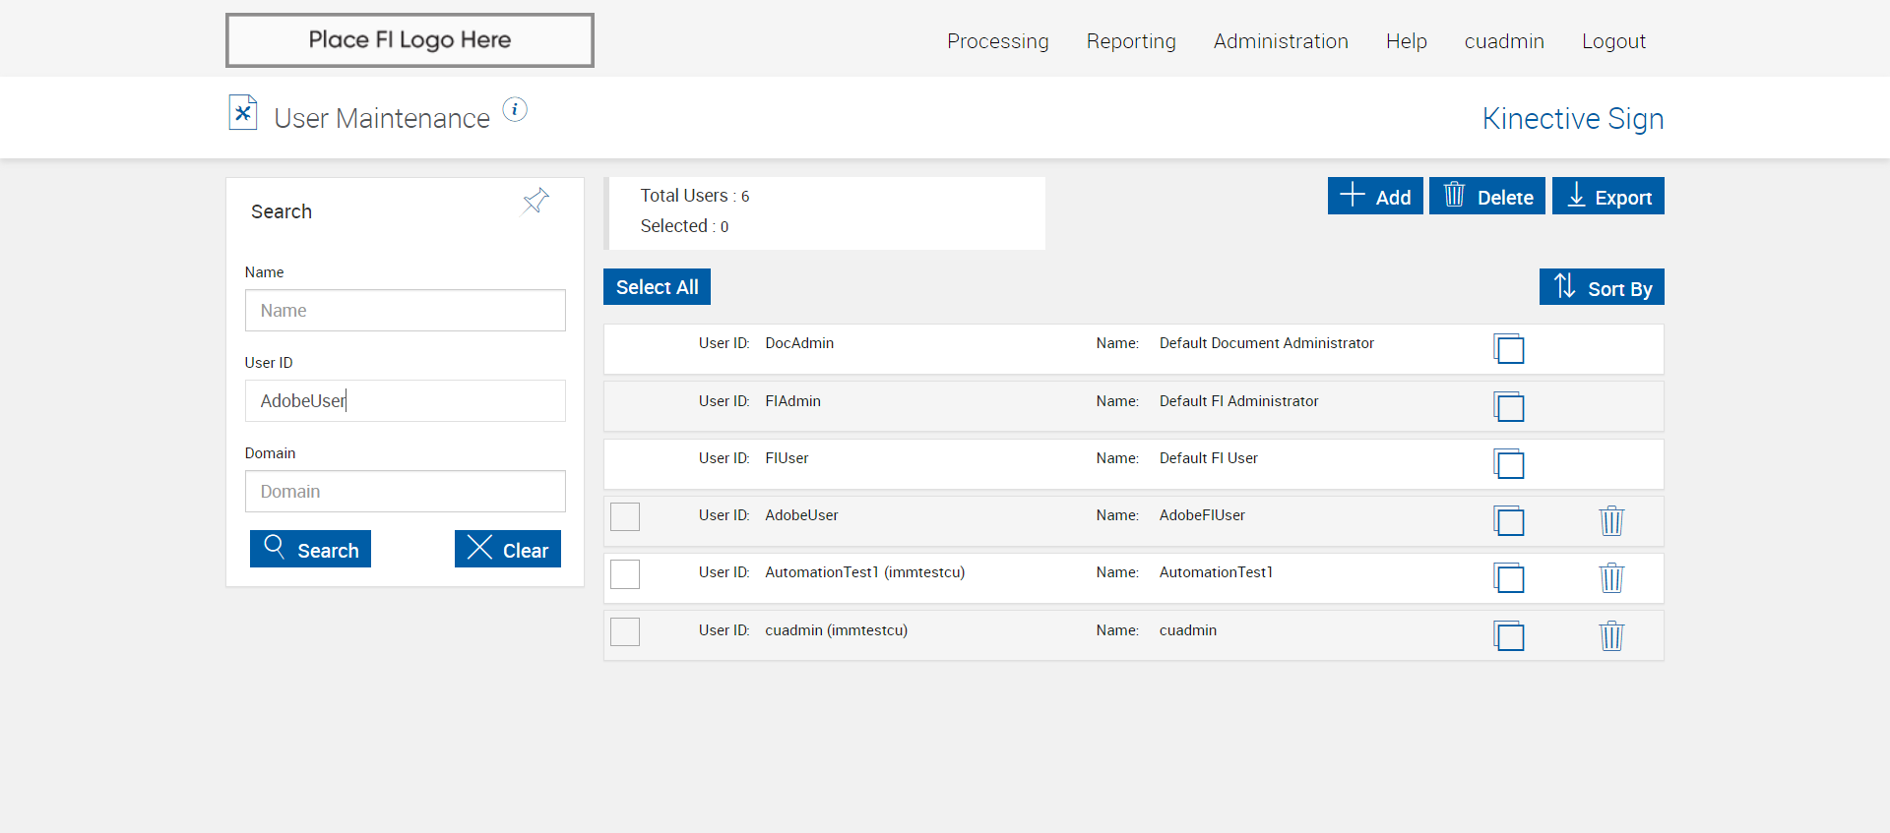Click the Export button

coord(1607,196)
